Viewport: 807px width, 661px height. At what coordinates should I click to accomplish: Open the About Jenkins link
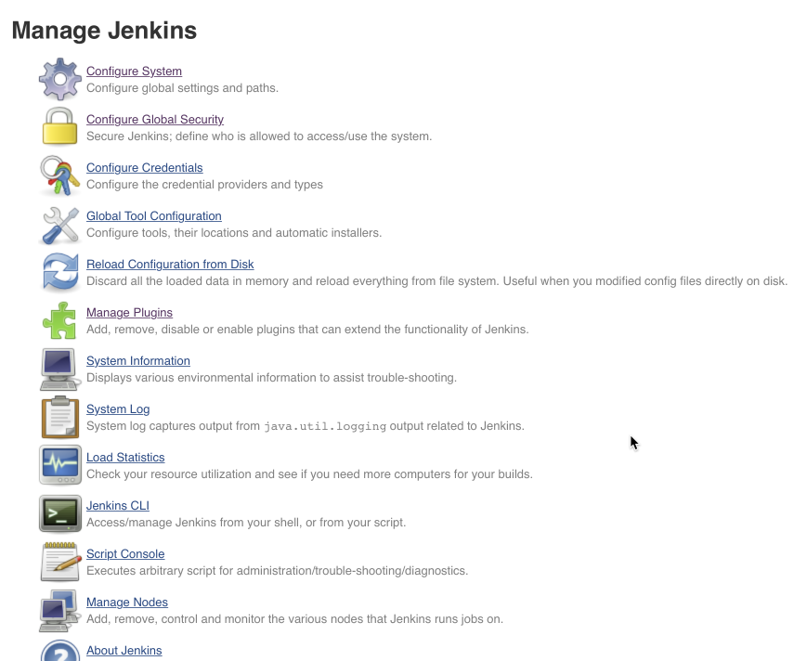[x=124, y=651]
